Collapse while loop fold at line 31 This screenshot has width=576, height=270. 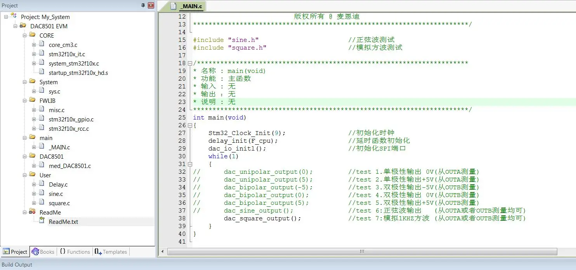[x=190, y=164]
